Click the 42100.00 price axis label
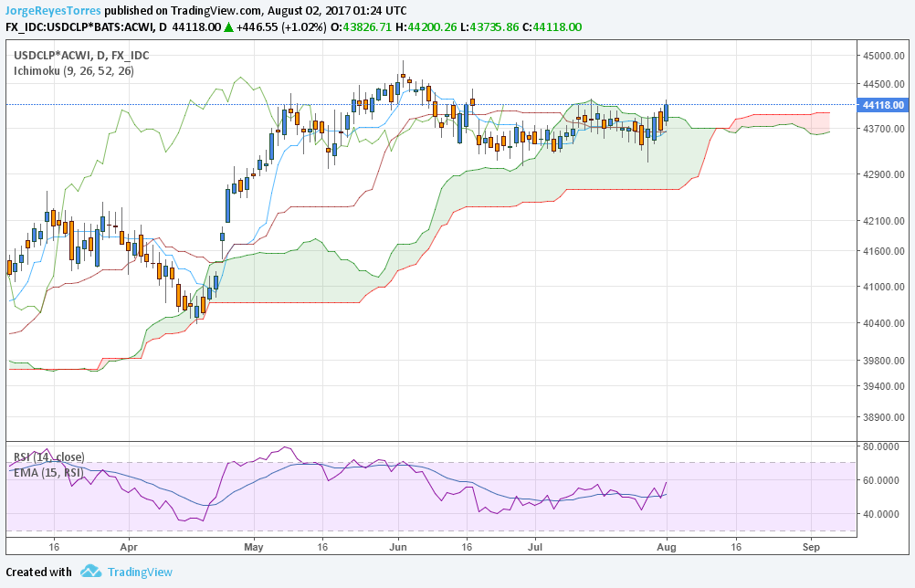This screenshot has height=588, width=915. point(883,221)
